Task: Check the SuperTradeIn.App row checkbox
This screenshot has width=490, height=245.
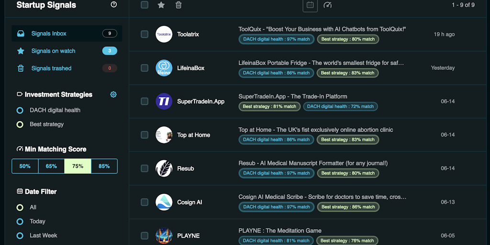Action: (145, 101)
